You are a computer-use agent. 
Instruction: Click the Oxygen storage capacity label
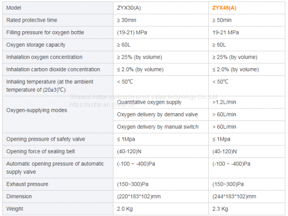pos(36,45)
